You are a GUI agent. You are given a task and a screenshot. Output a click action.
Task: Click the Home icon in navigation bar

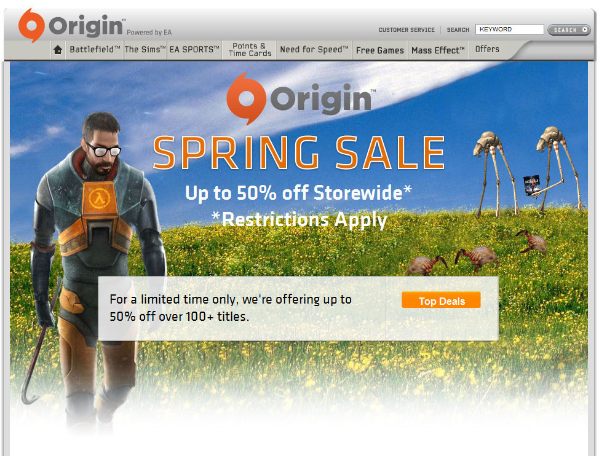click(x=58, y=50)
